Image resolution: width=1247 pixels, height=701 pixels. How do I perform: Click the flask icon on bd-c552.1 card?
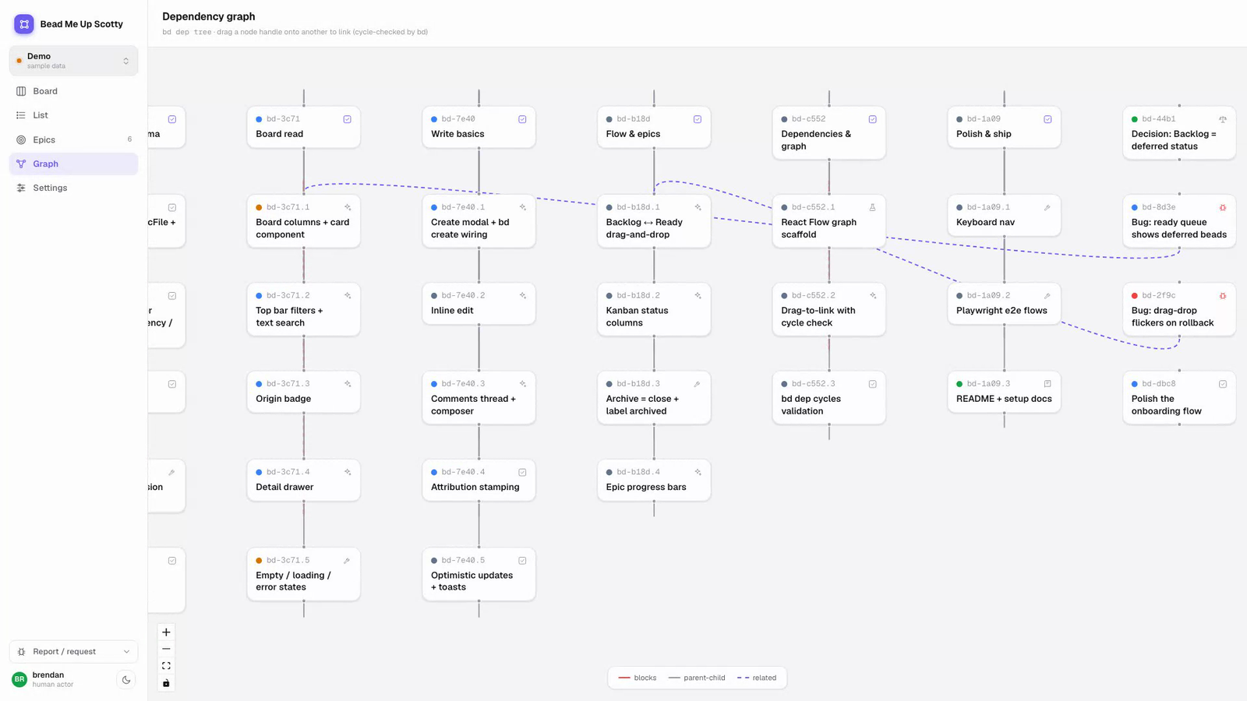873,207
